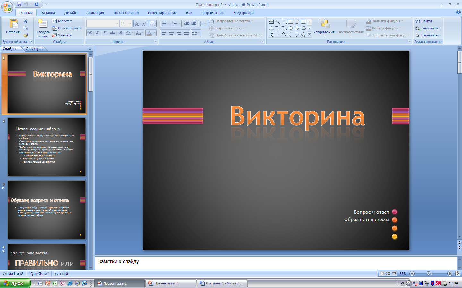Click the Clear formatting eraser icon
This screenshot has height=288, width=462.
pos(153,24)
